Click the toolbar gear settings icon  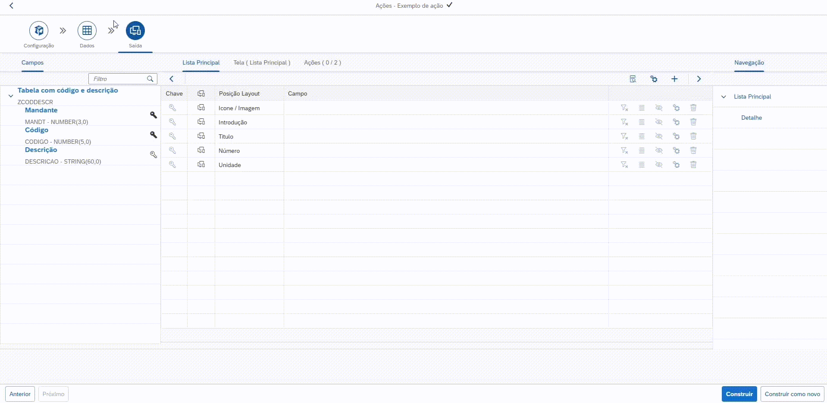(x=654, y=79)
